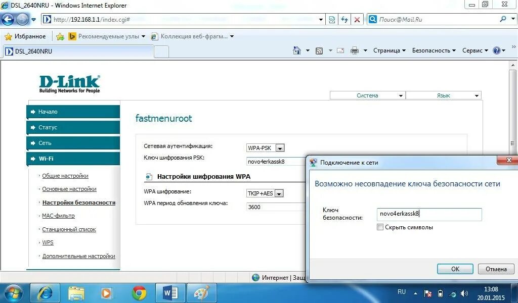Open the Дополнительные настройки link

78,256
